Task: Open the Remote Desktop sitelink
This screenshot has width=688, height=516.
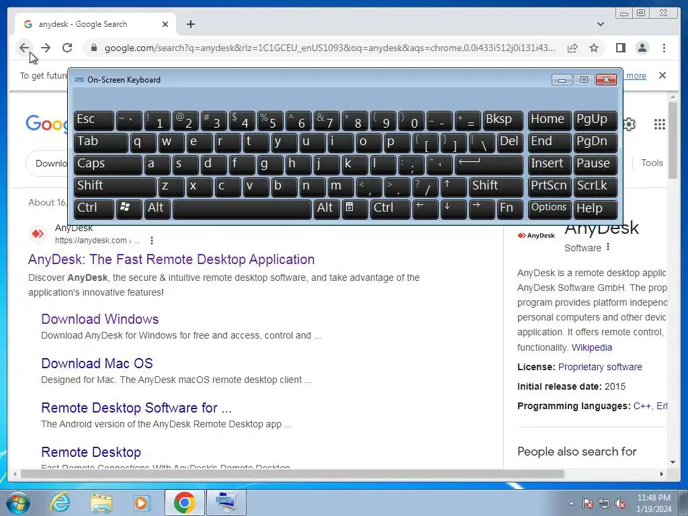Action: (91, 452)
